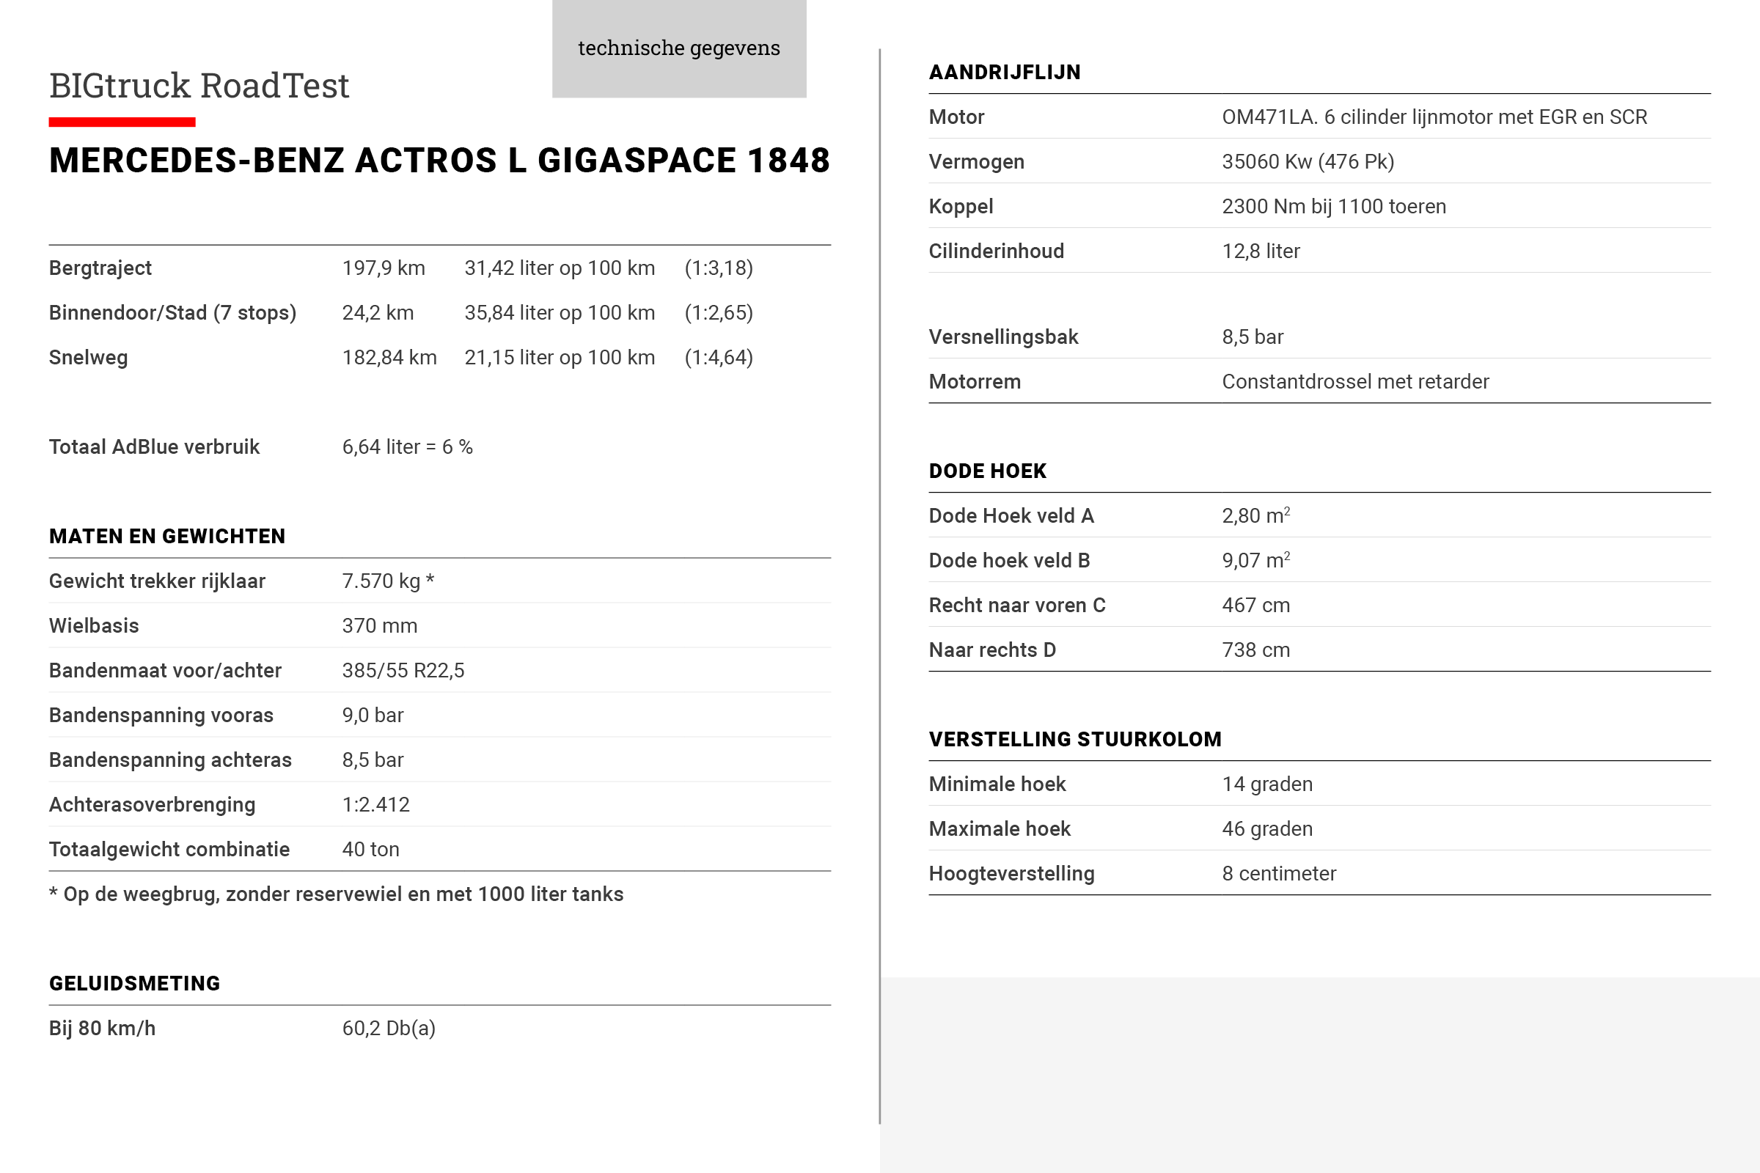Select the ratio '(1:4,64)'
Viewport: 1760px width, 1173px height.
tap(719, 358)
